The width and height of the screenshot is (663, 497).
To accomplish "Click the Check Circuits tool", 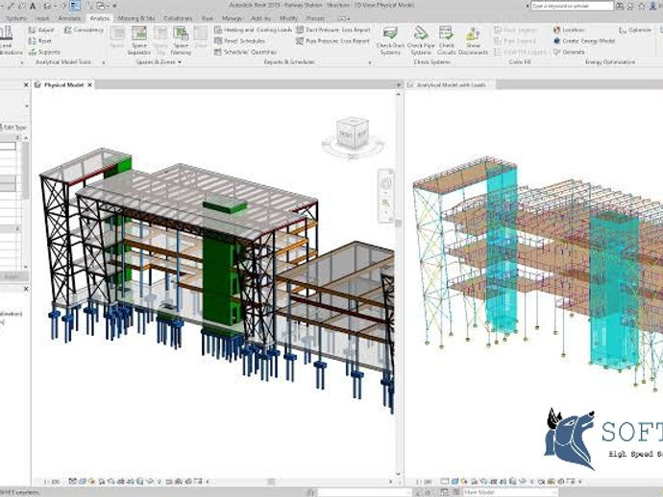I will [446, 40].
